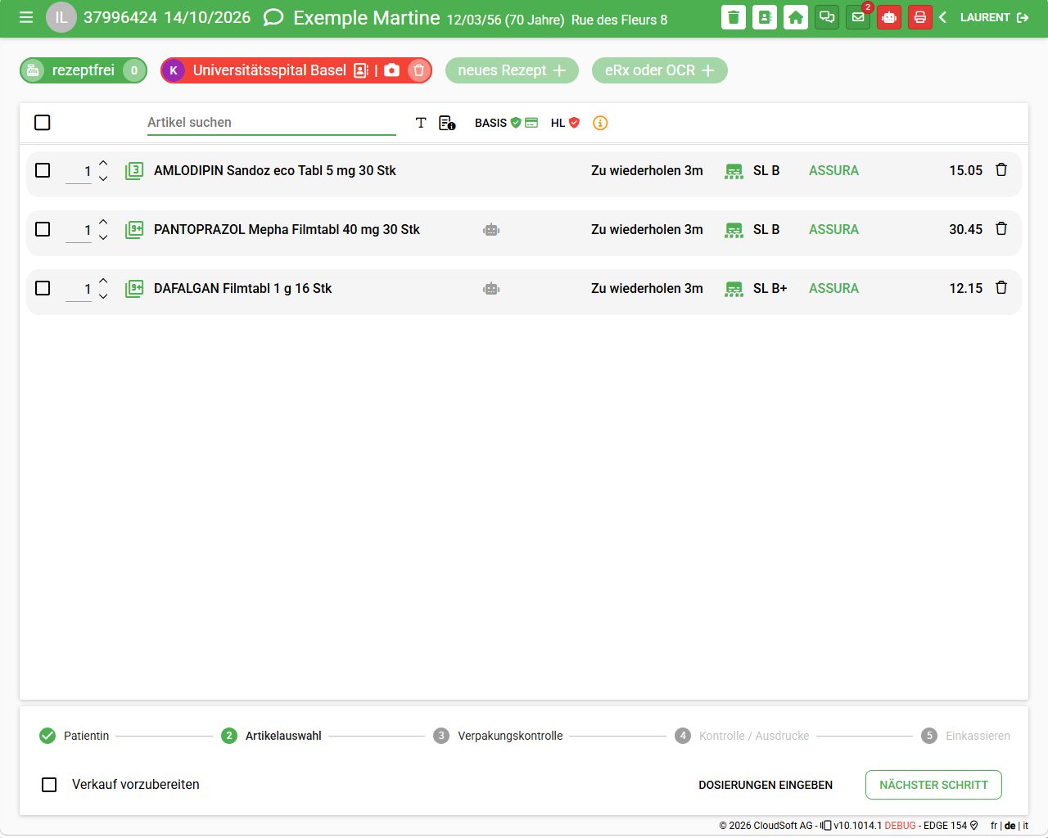Click the camera icon on Universitätsspital Basel tab
The image size is (1048, 838).
(392, 70)
